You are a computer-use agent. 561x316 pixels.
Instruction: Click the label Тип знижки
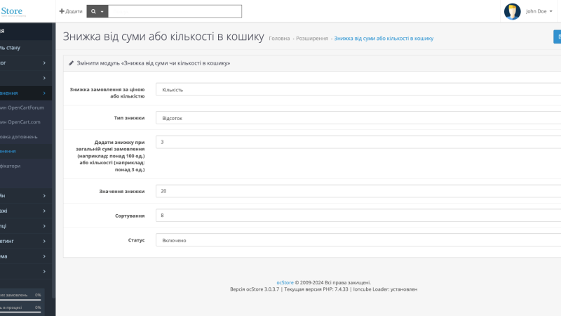[129, 118]
